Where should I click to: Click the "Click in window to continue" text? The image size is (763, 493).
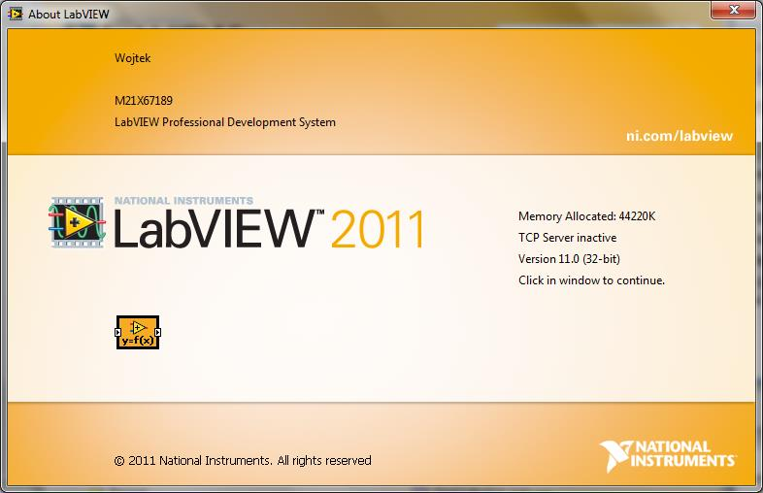591,280
